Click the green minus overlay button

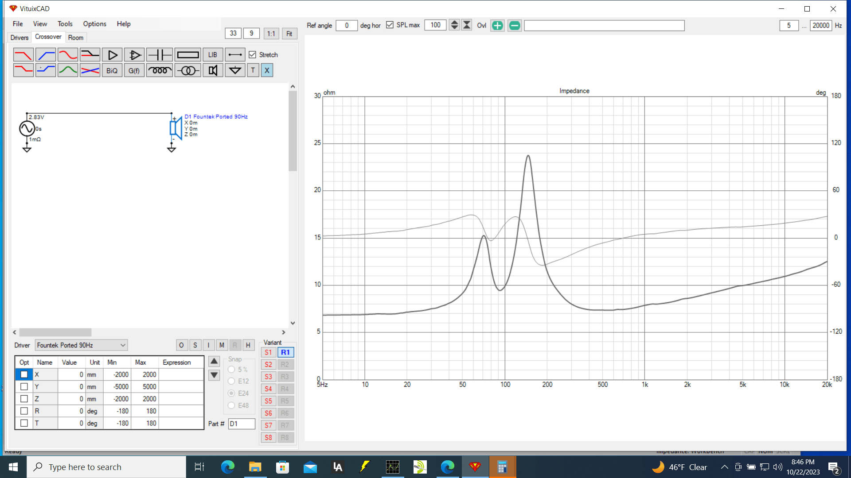[x=515, y=26]
